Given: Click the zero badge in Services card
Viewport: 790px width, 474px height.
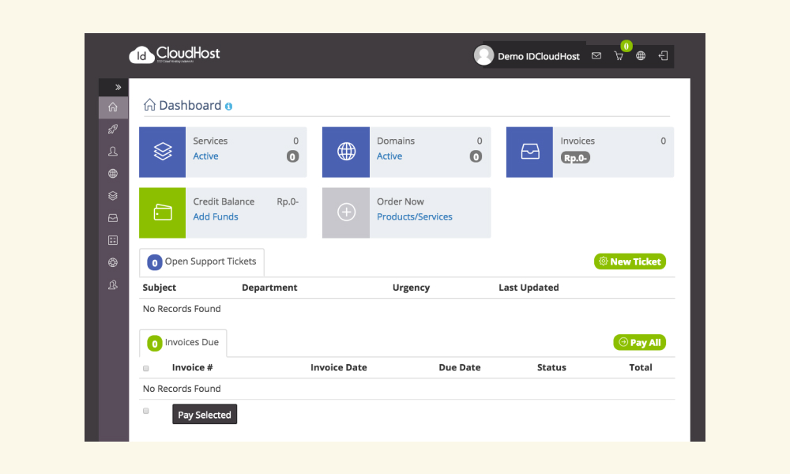Looking at the screenshot, I should click(293, 156).
